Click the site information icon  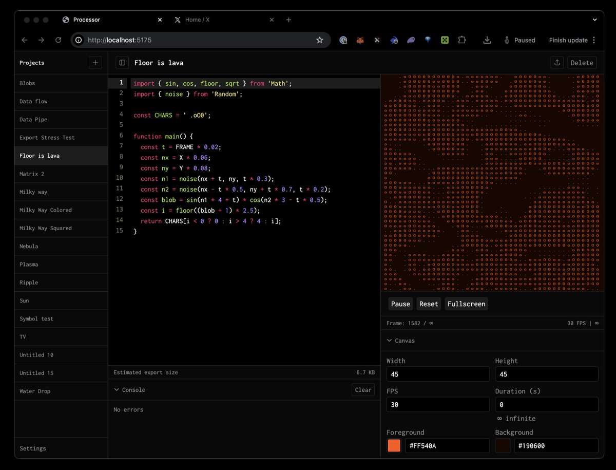click(79, 40)
